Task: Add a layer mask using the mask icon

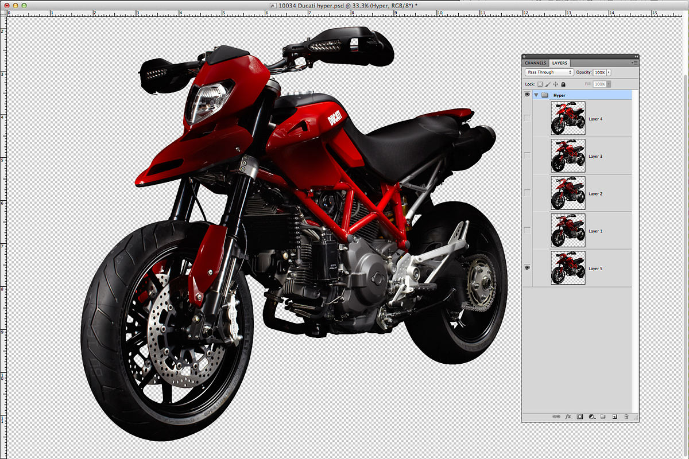Action: 580,417
